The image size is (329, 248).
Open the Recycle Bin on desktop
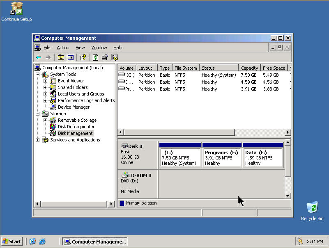pyautogui.click(x=312, y=211)
